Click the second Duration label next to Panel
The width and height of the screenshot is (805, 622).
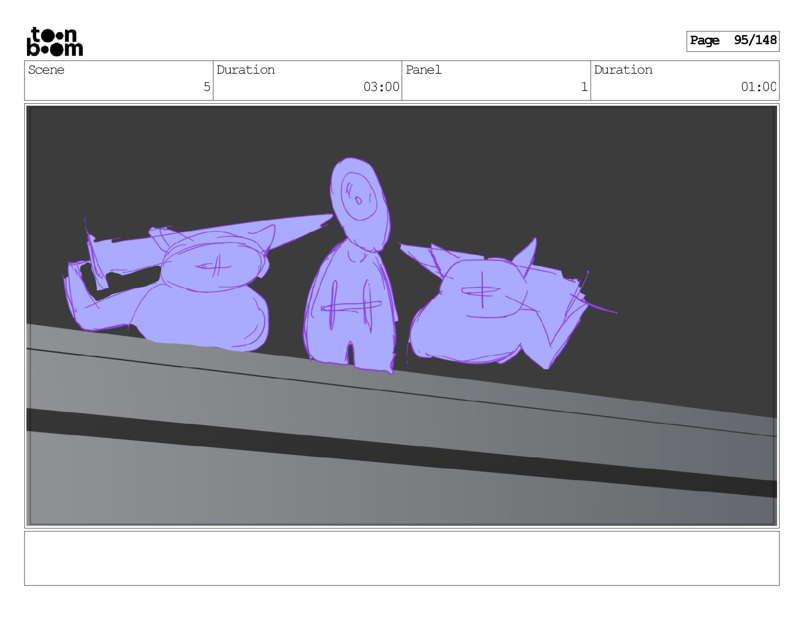(623, 70)
